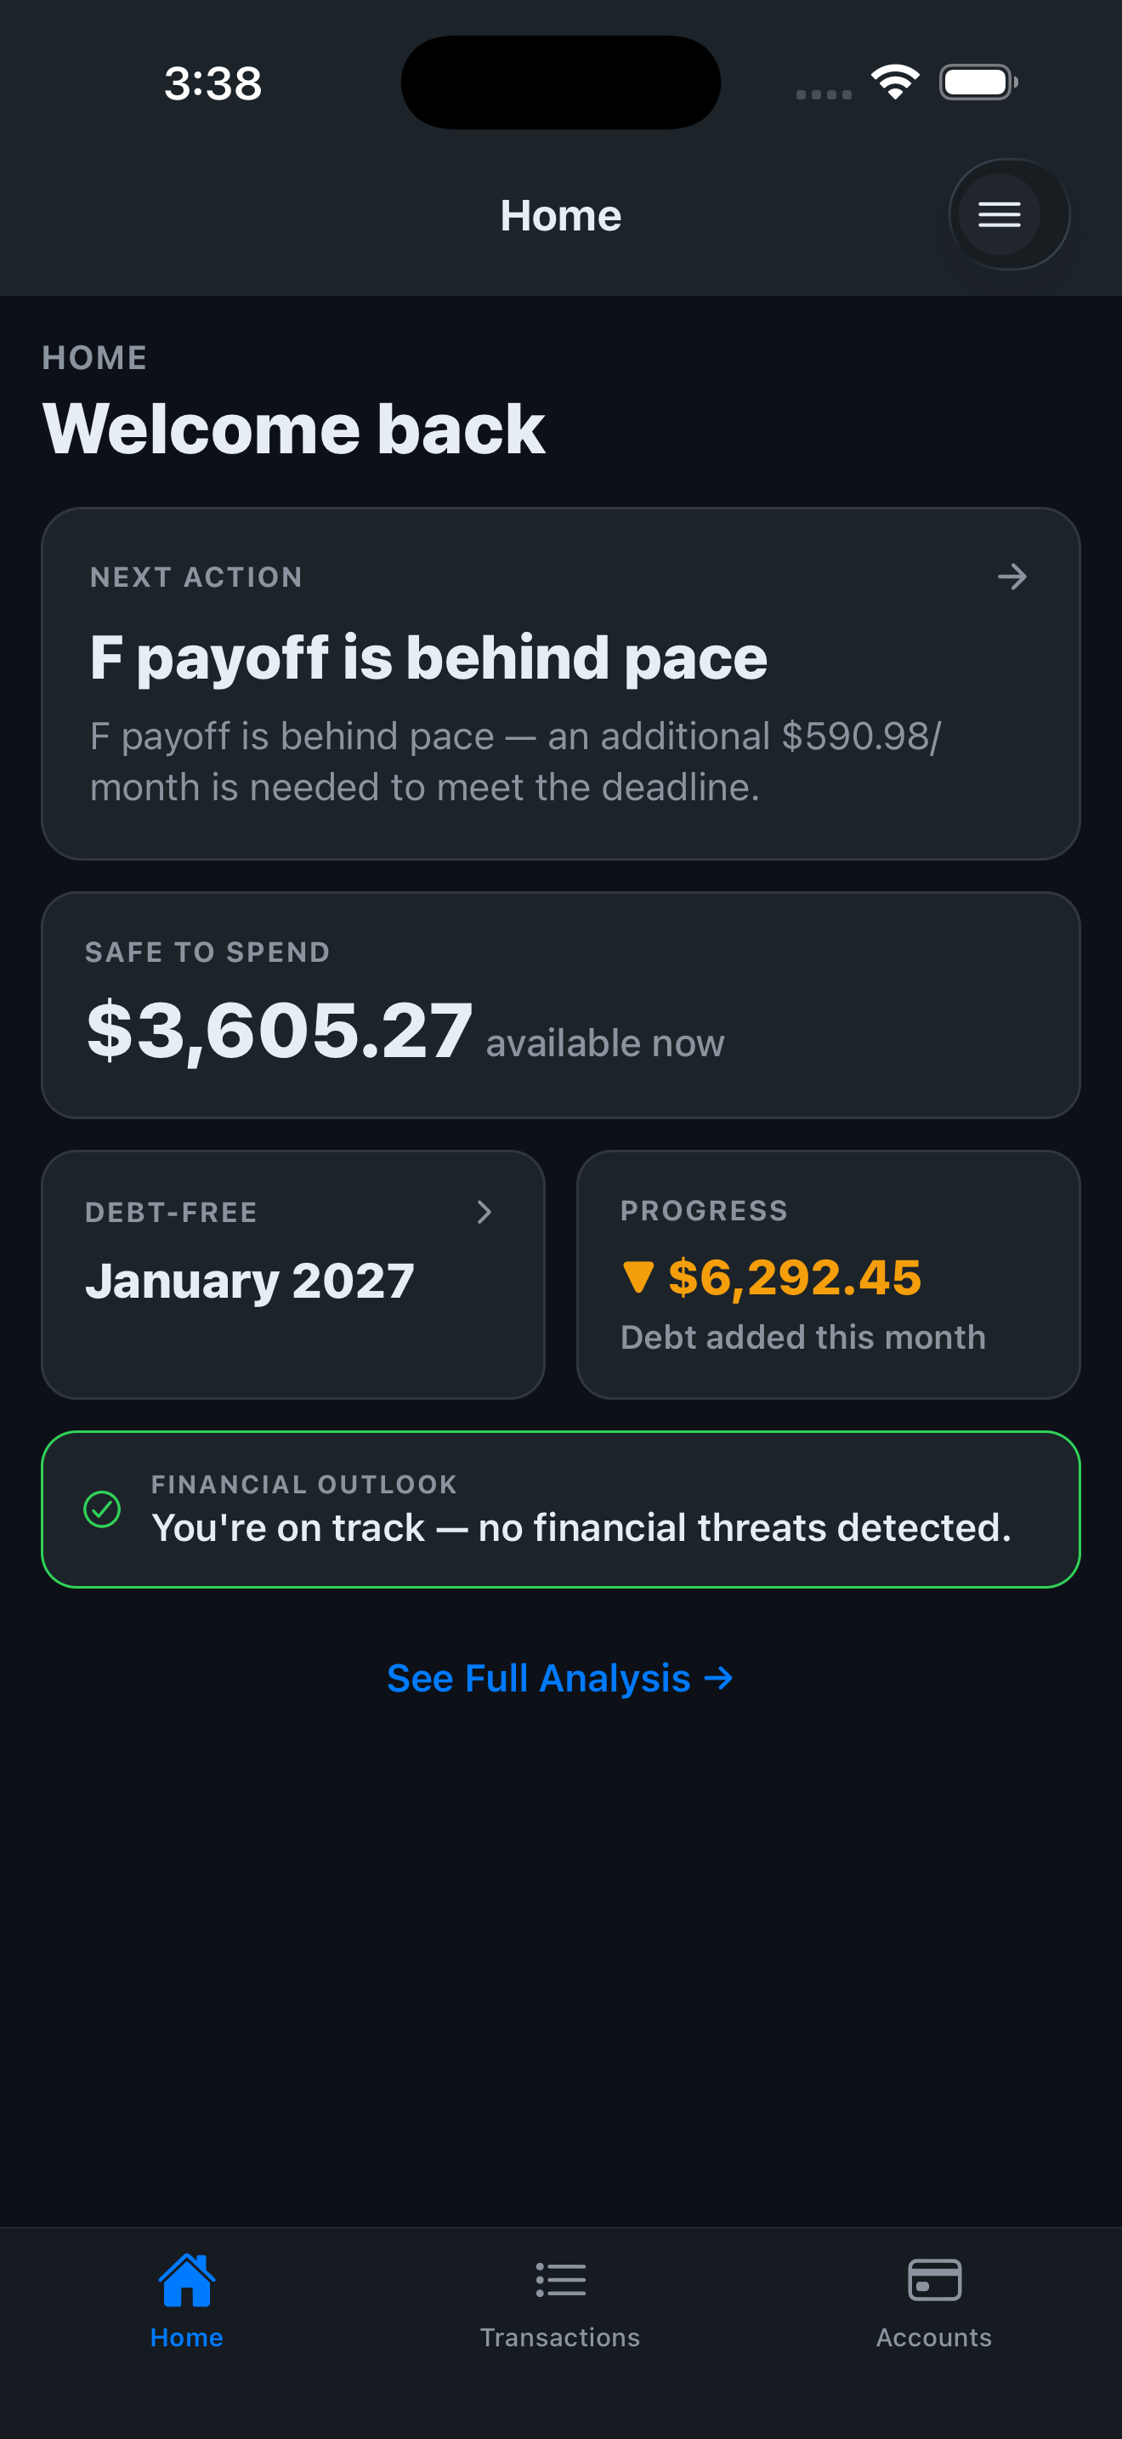
Task: Click the orange down triangle indicator
Action: pos(638,1277)
